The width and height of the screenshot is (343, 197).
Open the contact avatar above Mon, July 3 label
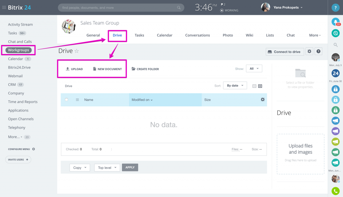[x=335, y=57]
